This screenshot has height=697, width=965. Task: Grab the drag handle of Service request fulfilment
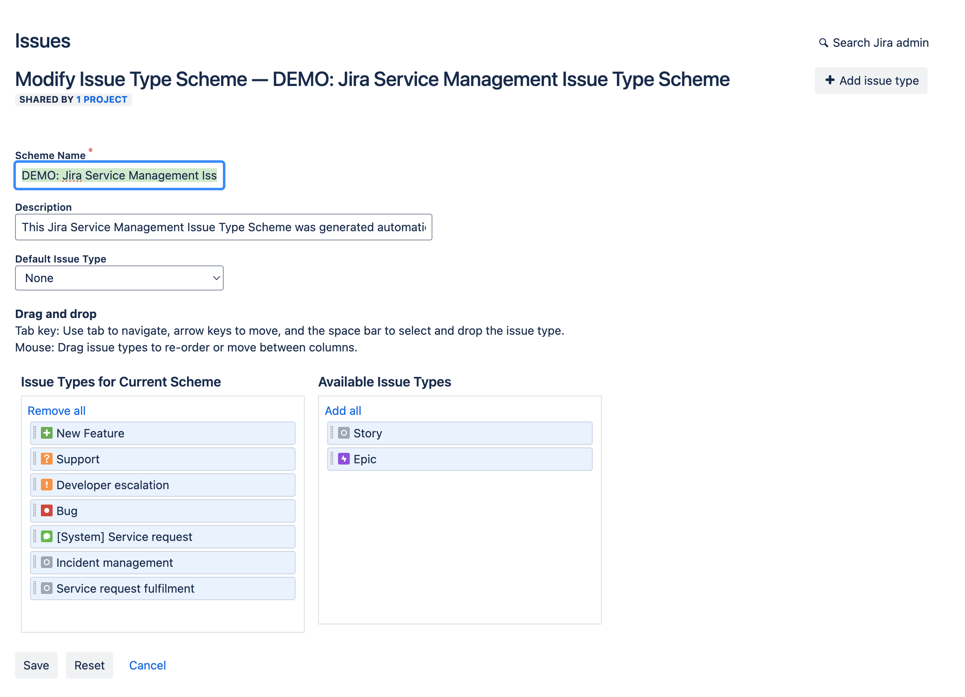tap(35, 588)
